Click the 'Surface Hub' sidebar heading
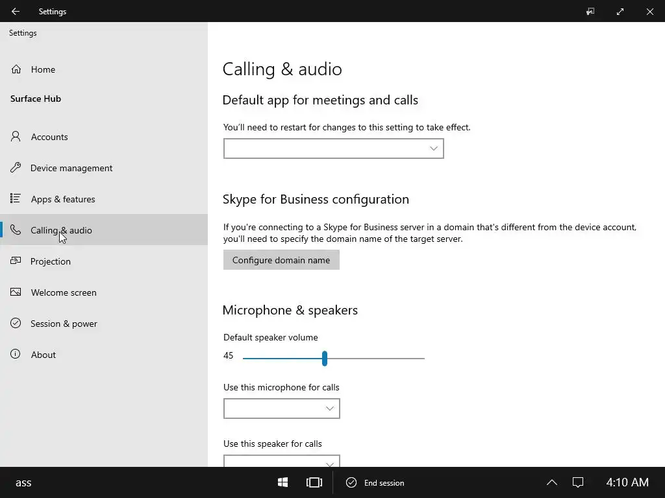This screenshot has height=498, width=665. click(36, 99)
